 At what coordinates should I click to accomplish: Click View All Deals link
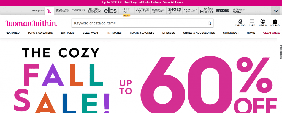[x=173, y=2]
